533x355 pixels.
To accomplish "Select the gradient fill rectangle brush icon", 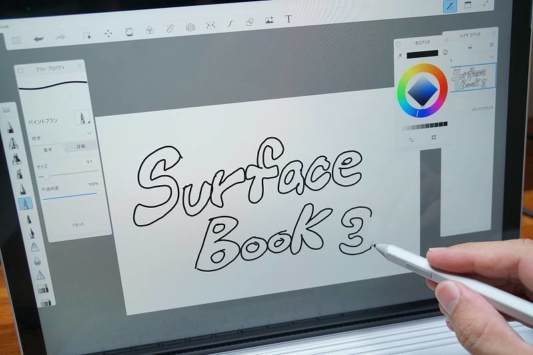I will tap(43, 289).
